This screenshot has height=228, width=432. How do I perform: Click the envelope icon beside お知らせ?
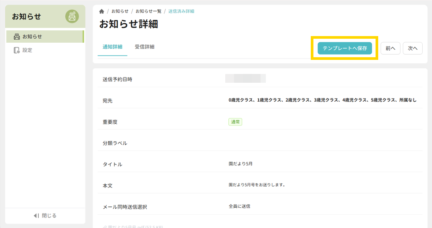pyautogui.click(x=17, y=37)
